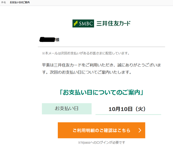The image size is (173, 152).
Task: Click the ※Vpassへのログインが必要です note
Action: [101, 143]
